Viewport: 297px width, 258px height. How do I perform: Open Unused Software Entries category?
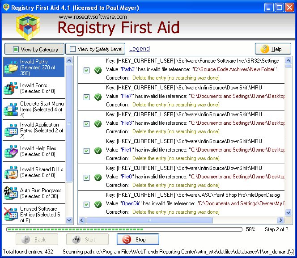[x=34, y=214]
